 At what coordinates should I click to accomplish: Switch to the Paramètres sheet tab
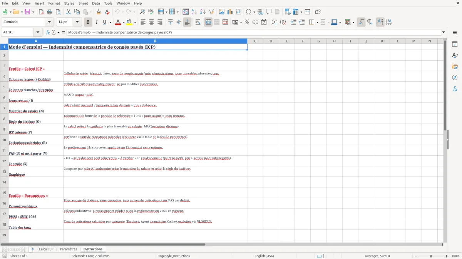(69, 249)
